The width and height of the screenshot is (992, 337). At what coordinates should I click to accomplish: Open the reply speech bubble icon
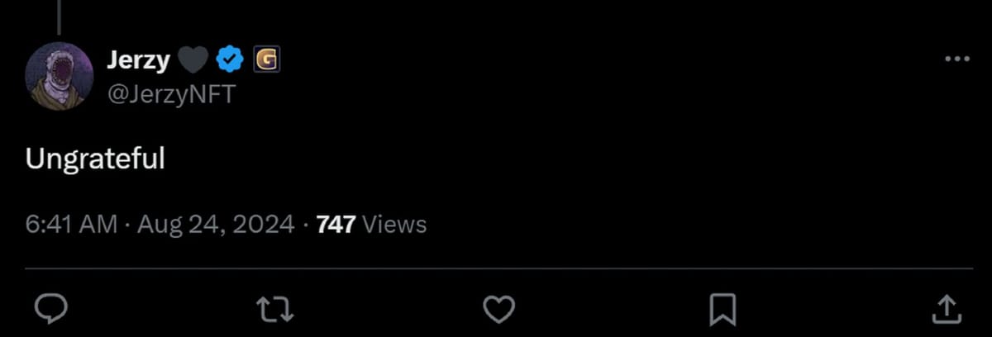[x=53, y=310]
